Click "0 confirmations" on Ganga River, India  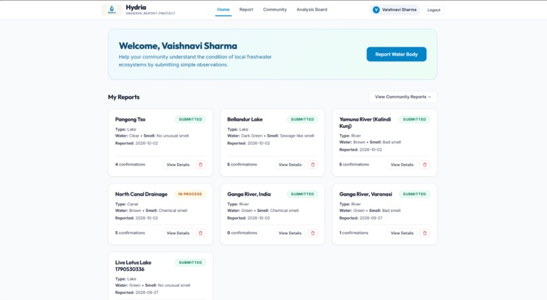pyautogui.click(x=242, y=233)
